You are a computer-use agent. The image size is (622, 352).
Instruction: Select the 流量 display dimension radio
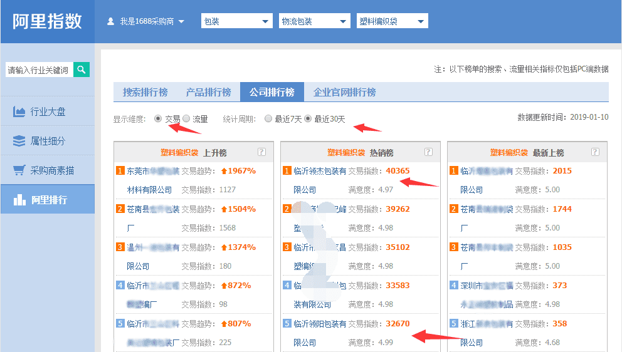click(186, 118)
